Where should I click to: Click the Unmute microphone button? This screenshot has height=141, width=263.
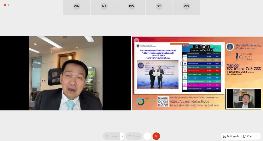pyautogui.click(x=112, y=136)
